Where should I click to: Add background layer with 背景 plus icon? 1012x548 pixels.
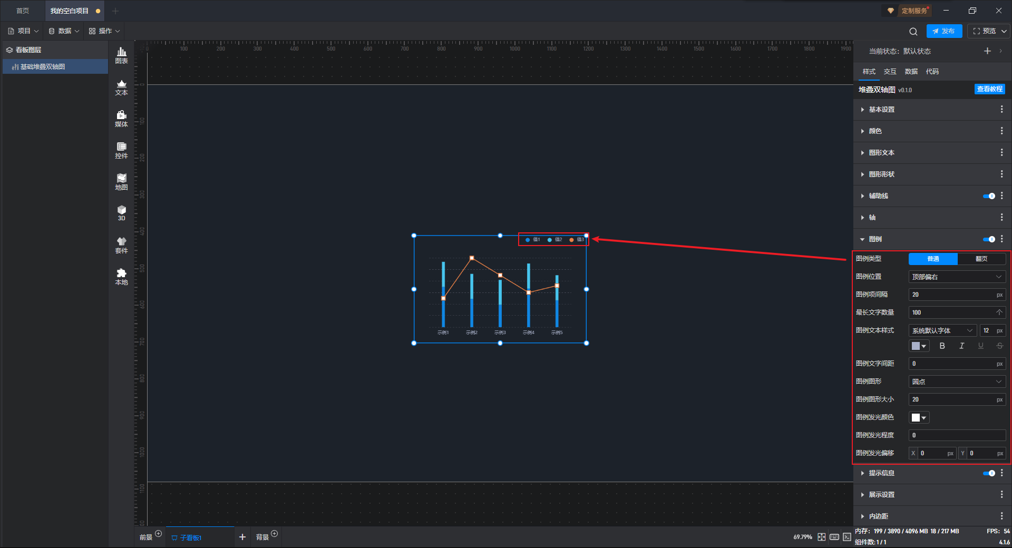[x=275, y=534]
